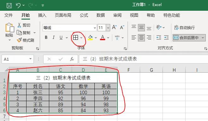
Task: Decrease font size with small A icon
Action: (x=122, y=27)
